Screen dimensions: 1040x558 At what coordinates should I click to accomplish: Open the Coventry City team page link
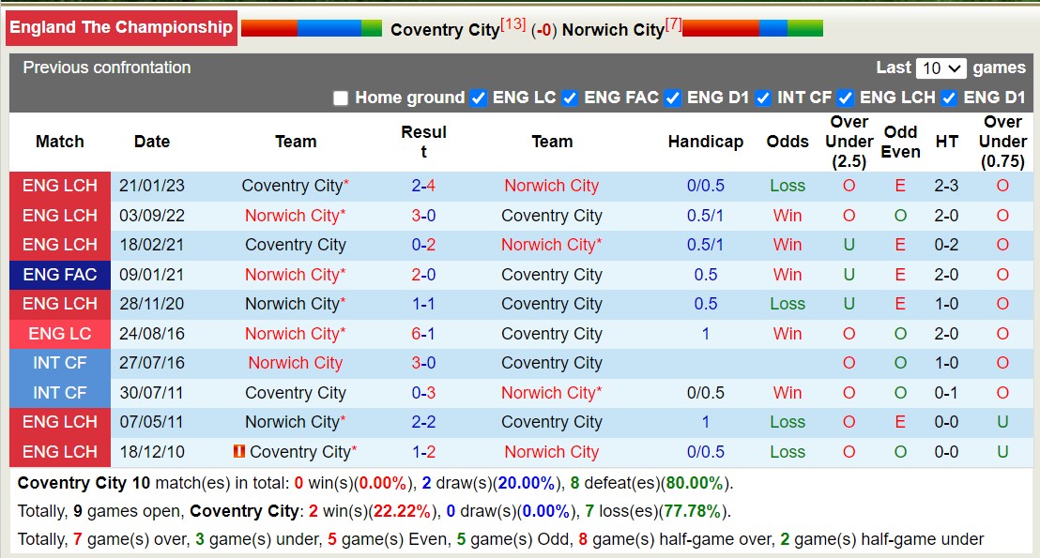[x=445, y=29]
